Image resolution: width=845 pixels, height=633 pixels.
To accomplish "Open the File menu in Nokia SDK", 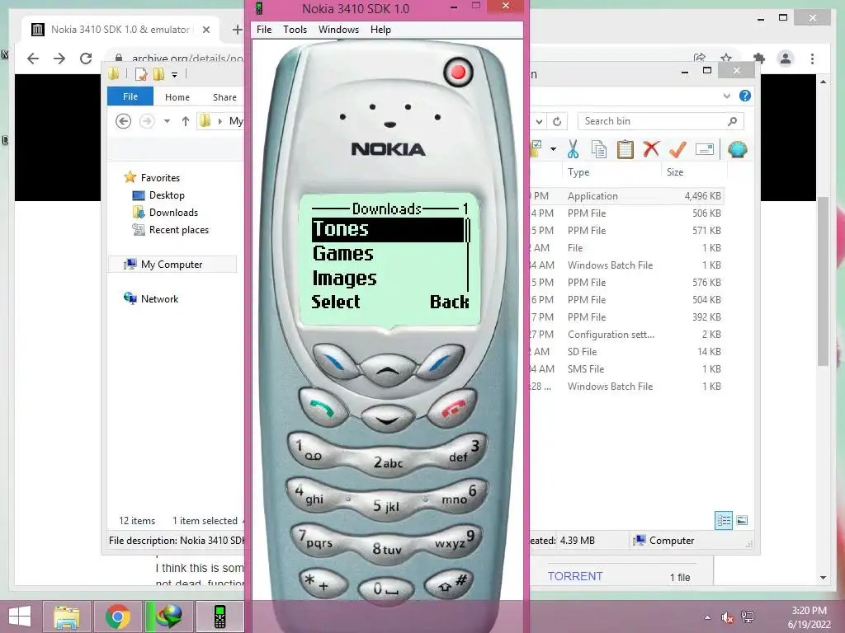I will (264, 30).
